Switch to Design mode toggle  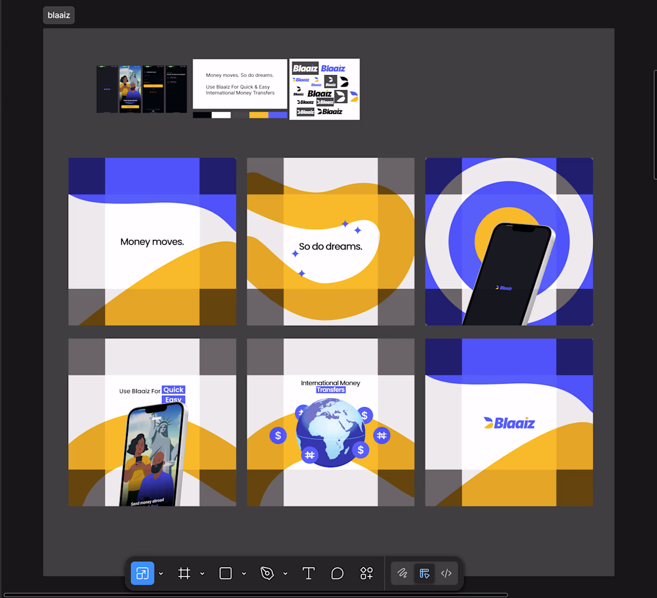[425, 573]
